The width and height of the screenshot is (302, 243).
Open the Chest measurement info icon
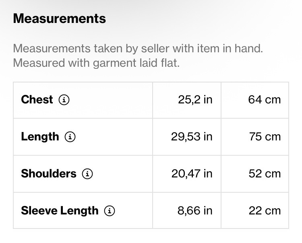(x=64, y=100)
